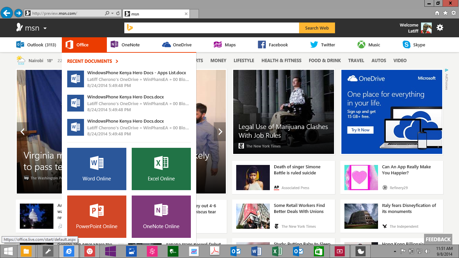Image resolution: width=459 pixels, height=258 pixels.
Task: Click the volume icon in system tray
Action: (x=427, y=251)
